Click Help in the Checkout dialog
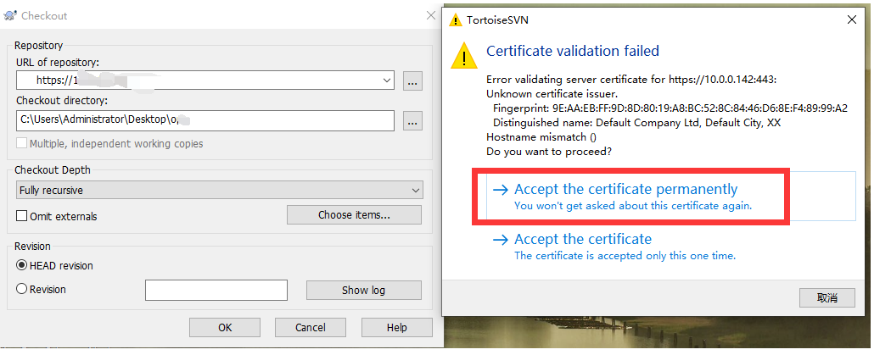Viewport: 891px width, 355px height. (396, 327)
